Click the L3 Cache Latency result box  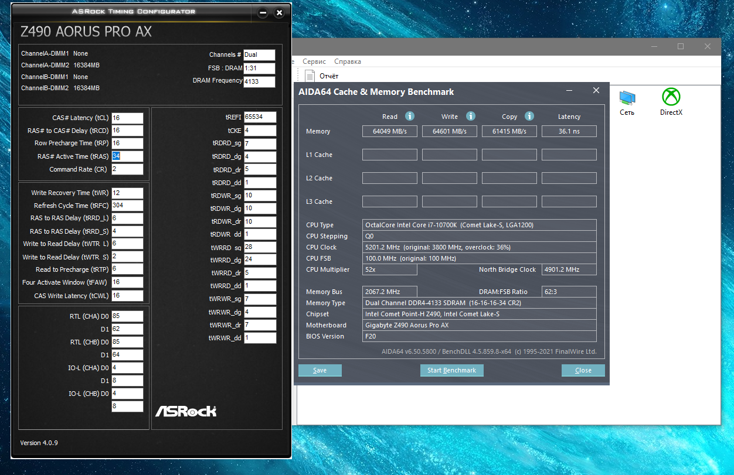[x=569, y=201]
